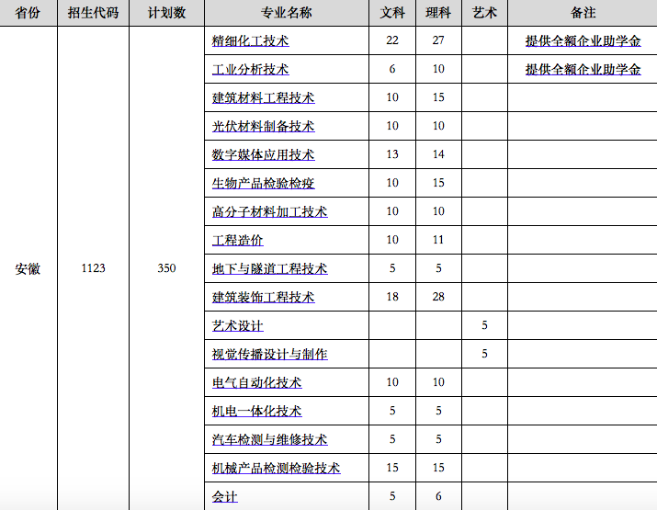Image resolution: width=657 pixels, height=510 pixels.
Task: Select the 理科 column header
Action: click(438, 13)
